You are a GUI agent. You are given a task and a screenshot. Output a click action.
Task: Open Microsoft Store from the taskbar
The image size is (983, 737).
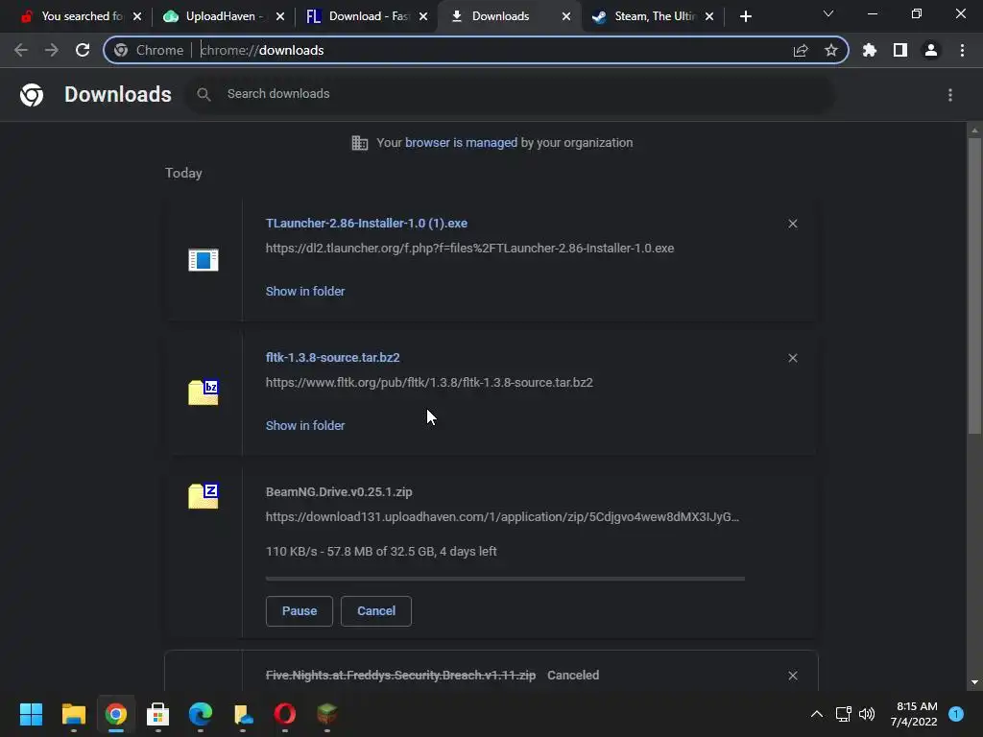click(158, 714)
